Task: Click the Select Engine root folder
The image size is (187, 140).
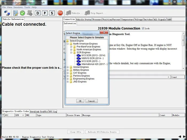Action: coord(77,41)
